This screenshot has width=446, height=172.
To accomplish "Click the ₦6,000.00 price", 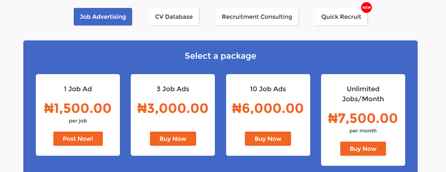I will [x=268, y=108].
